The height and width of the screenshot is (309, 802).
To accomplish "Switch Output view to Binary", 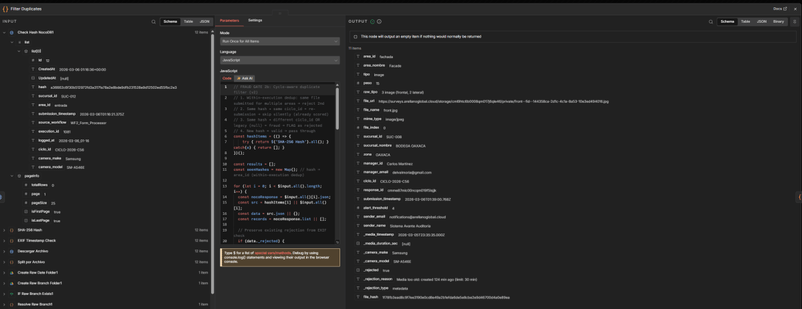I will click(x=778, y=22).
